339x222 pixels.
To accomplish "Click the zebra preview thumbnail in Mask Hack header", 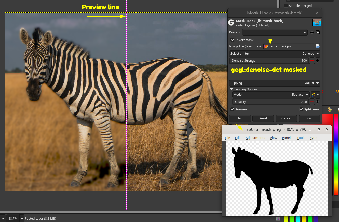I will click(x=317, y=22).
